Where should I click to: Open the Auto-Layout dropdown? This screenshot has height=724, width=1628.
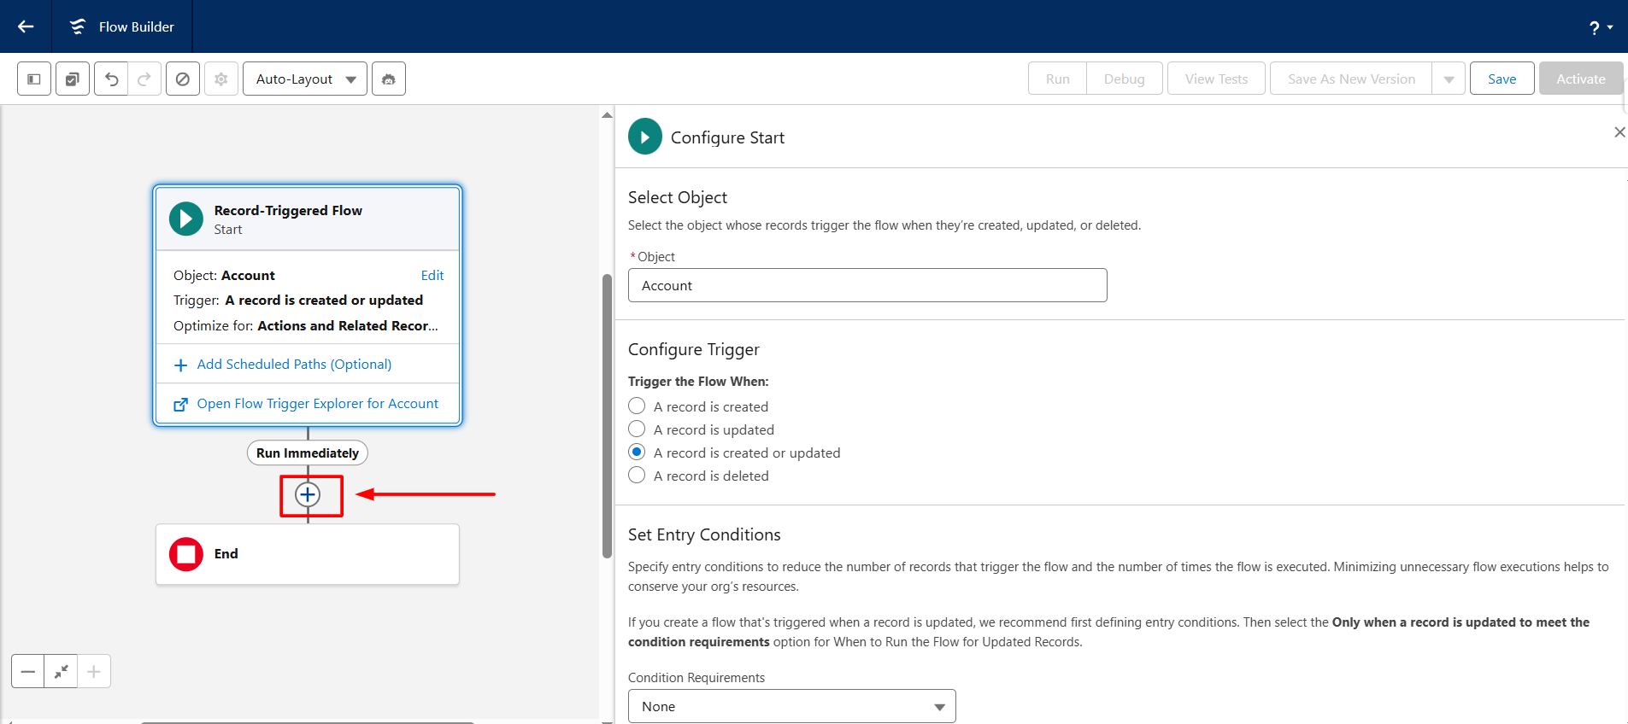tap(305, 79)
